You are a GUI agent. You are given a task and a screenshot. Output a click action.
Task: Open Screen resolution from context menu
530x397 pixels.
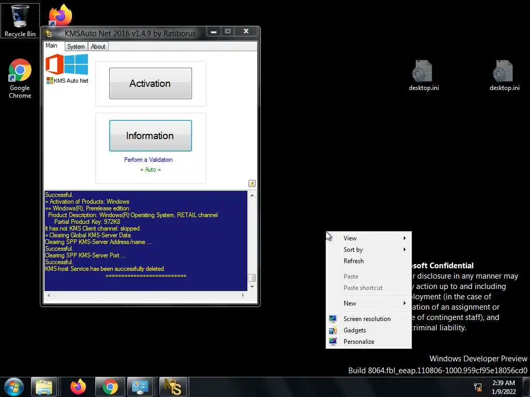[x=369, y=318]
